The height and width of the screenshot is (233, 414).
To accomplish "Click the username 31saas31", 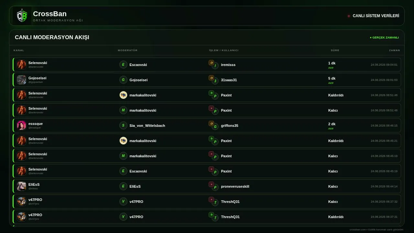I will 229,80.
